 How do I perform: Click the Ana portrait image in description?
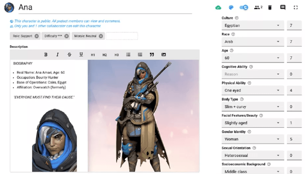point(54,140)
